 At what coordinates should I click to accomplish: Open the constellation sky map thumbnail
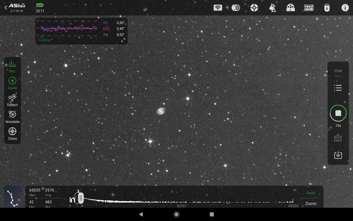12,197
